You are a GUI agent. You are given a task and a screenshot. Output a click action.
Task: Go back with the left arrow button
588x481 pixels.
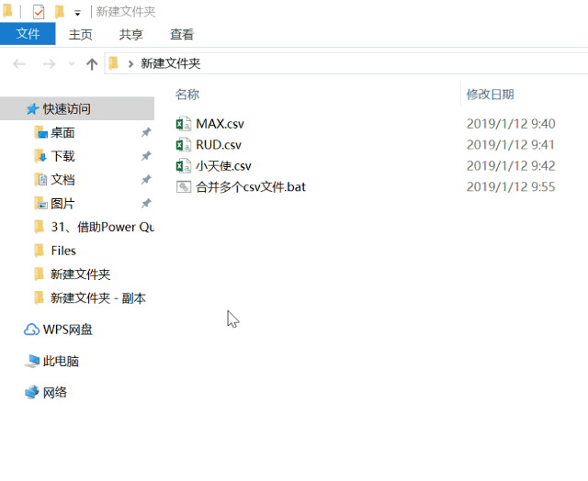pos(18,64)
